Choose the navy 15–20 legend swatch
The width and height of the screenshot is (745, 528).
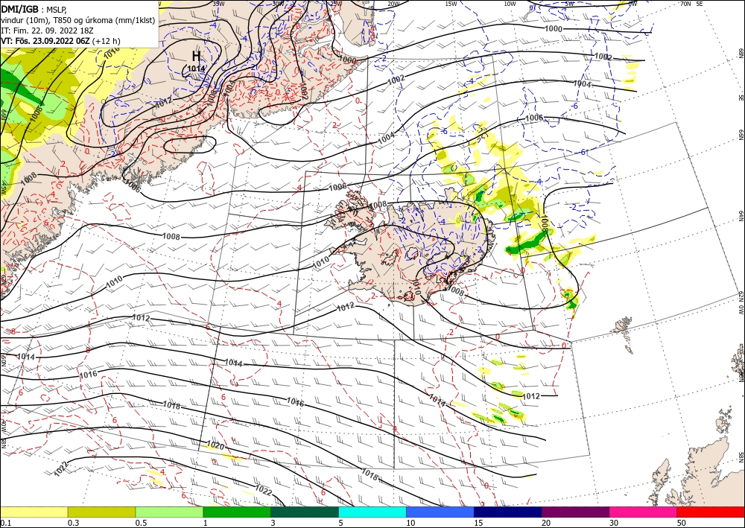point(508,512)
